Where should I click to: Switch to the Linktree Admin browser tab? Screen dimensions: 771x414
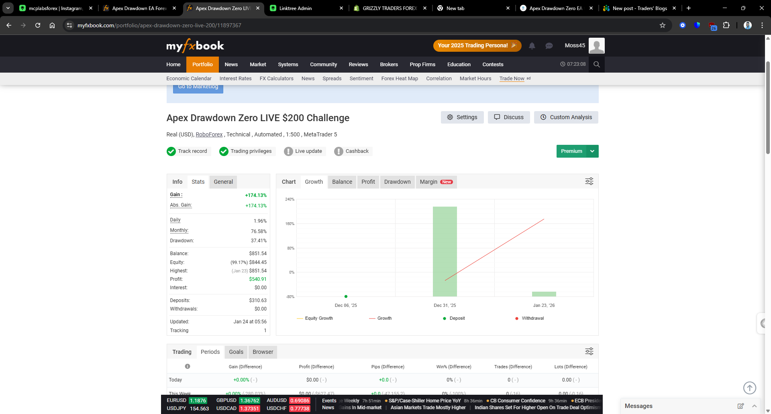coord(306,8)
